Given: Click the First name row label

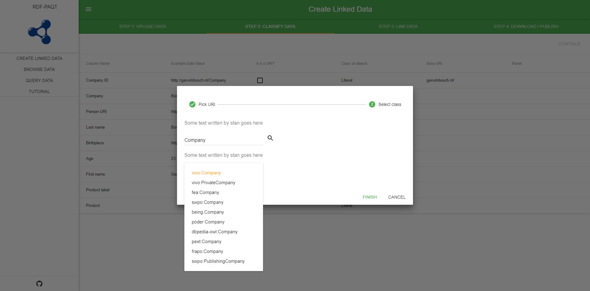Looking at the screenshot, I should coord(96,174).
